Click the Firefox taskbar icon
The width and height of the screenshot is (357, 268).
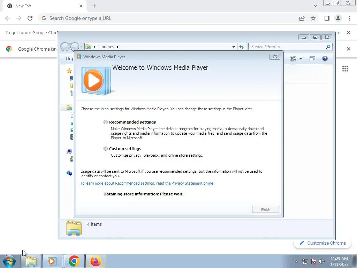click(96, 261)
